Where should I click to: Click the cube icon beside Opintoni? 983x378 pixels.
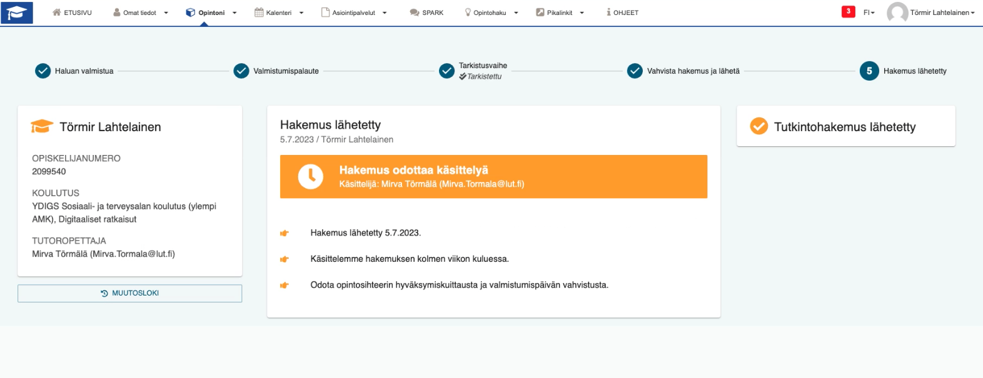click(x=191, y=12)
